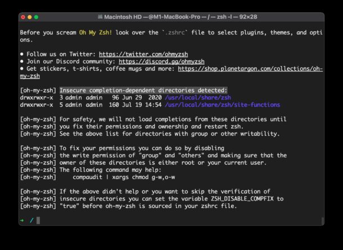Zoom the terminal with green button

(37, 17)
